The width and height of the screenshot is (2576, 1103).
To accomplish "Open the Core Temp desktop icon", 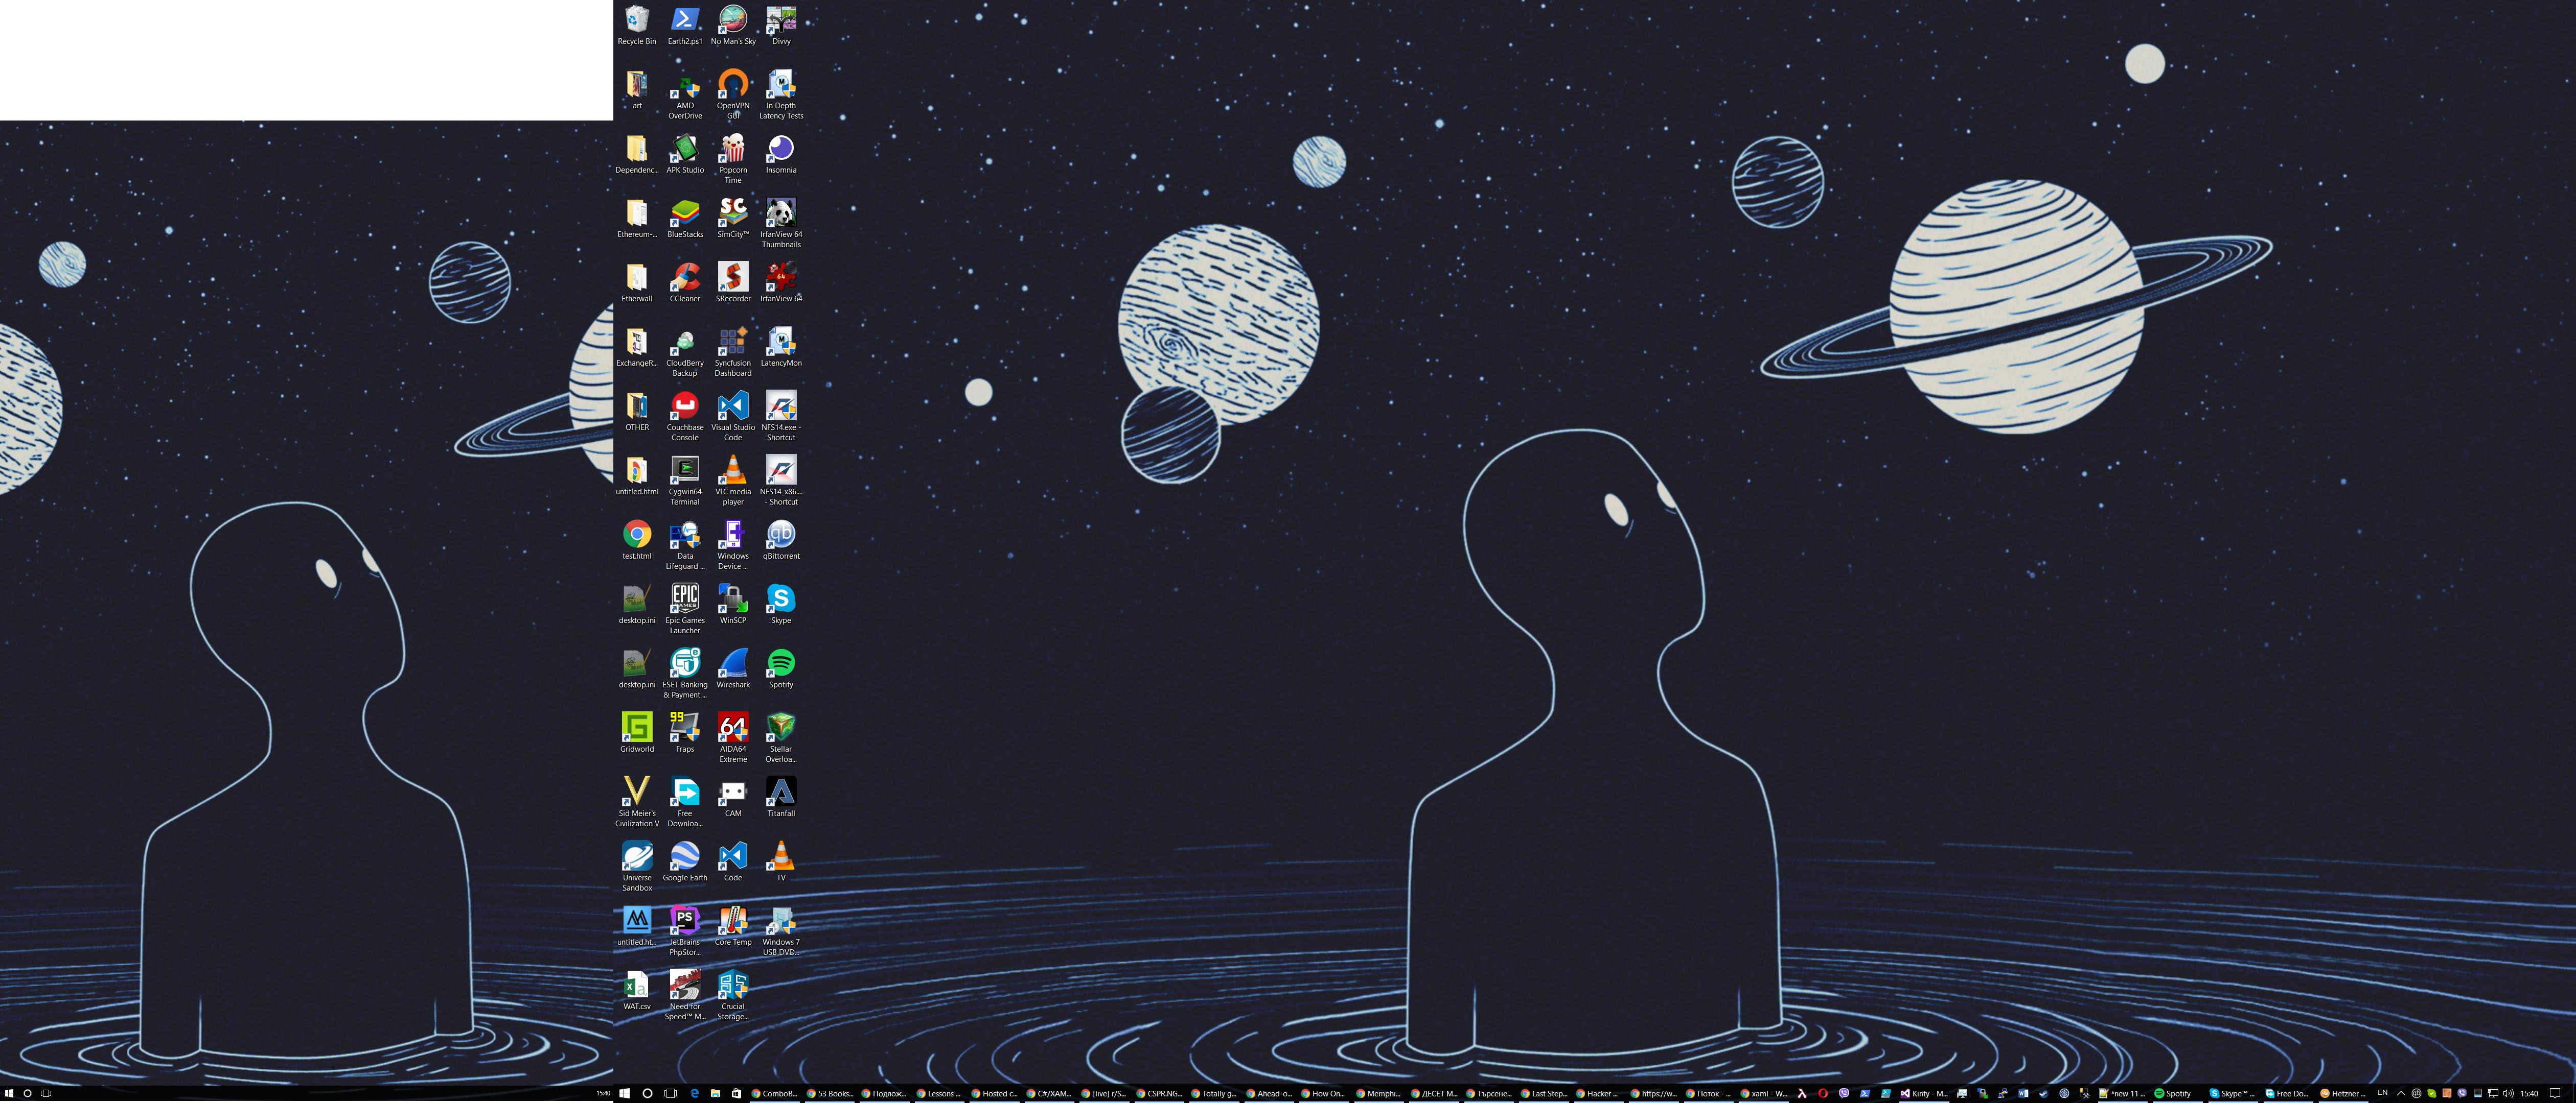I will point(733,926).
